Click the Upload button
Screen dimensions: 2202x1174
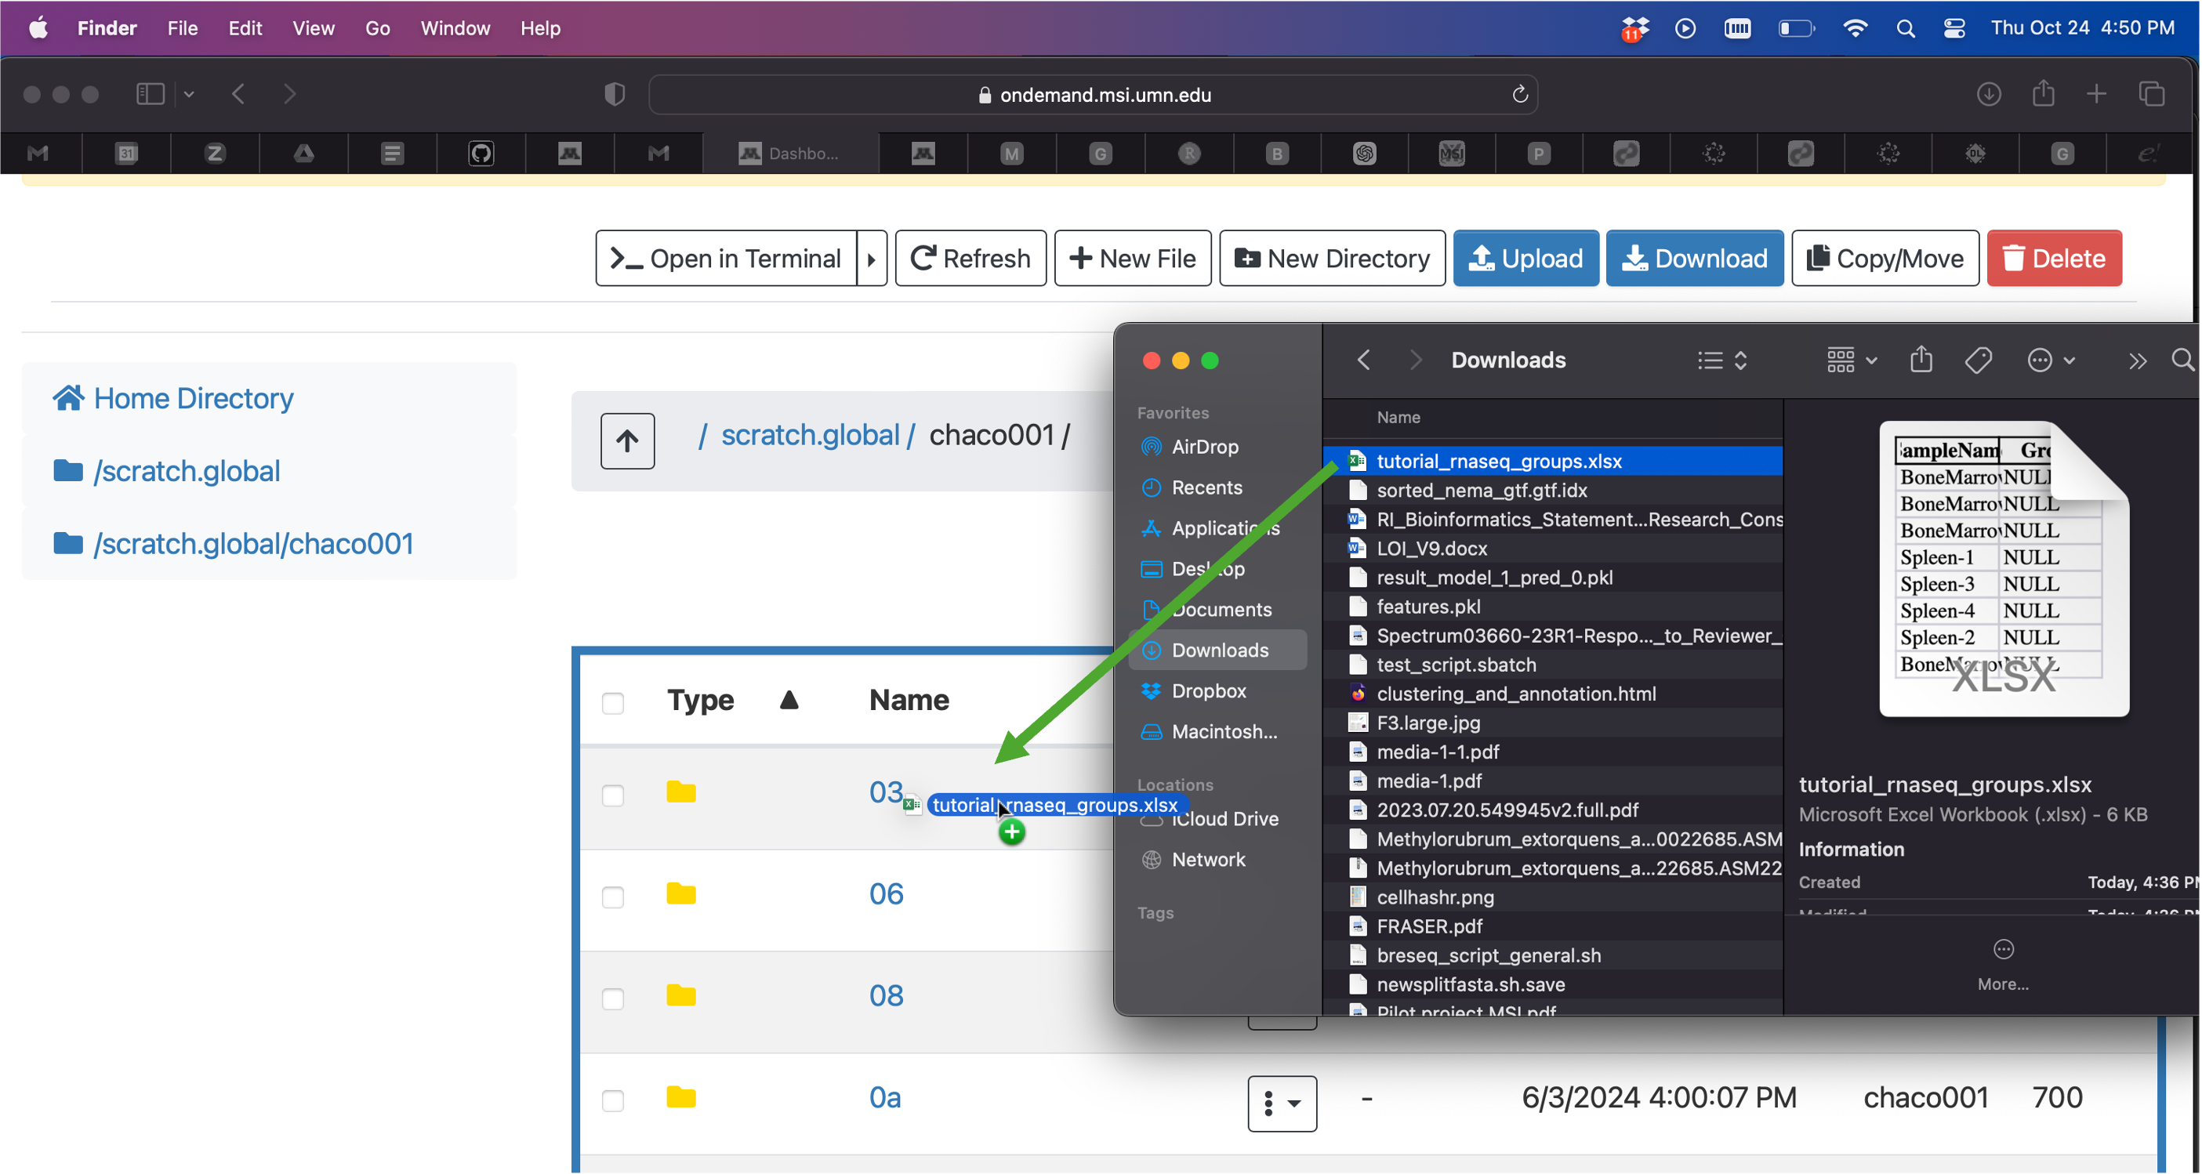(x=1525, y=258)
